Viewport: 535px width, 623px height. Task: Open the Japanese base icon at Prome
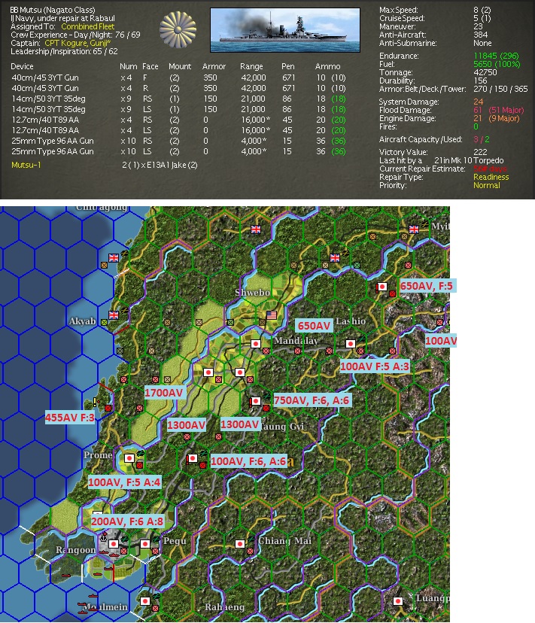[x=129, y=458]
